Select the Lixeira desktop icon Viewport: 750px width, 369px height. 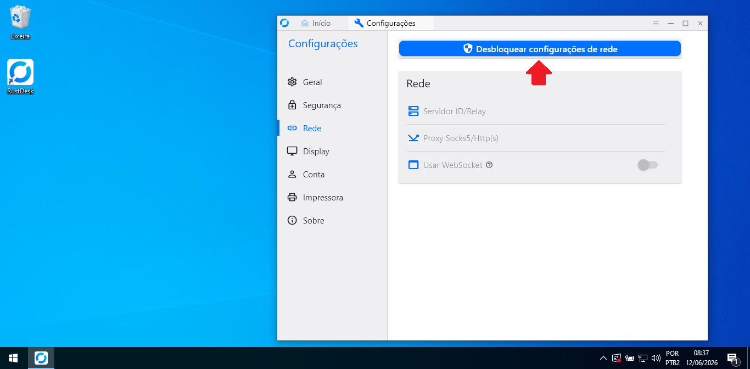pos(20,23)
